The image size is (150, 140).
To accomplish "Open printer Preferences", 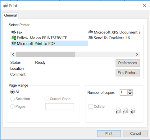I will tap(128, 63).
